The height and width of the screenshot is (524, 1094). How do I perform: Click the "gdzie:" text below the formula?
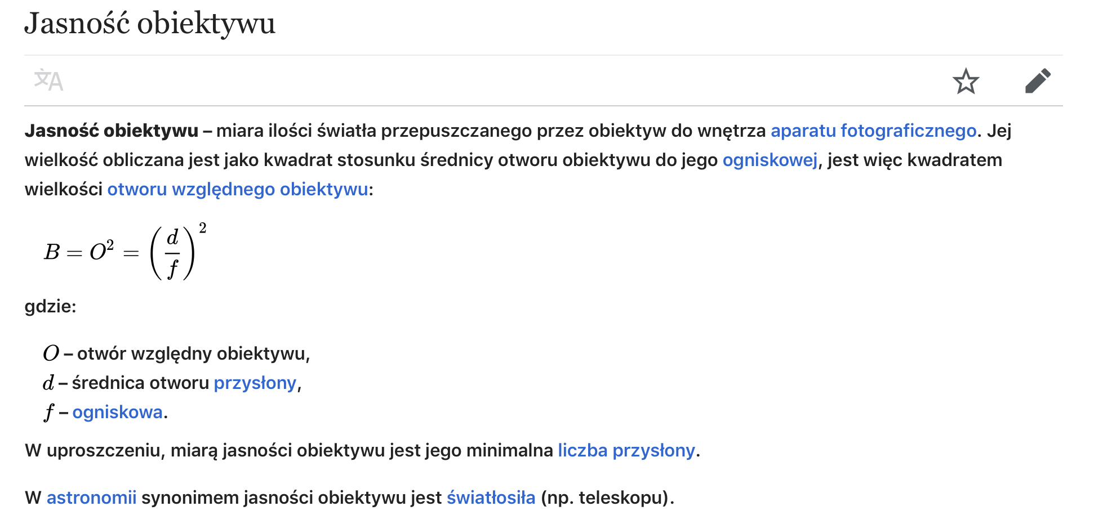click(50, 306)
